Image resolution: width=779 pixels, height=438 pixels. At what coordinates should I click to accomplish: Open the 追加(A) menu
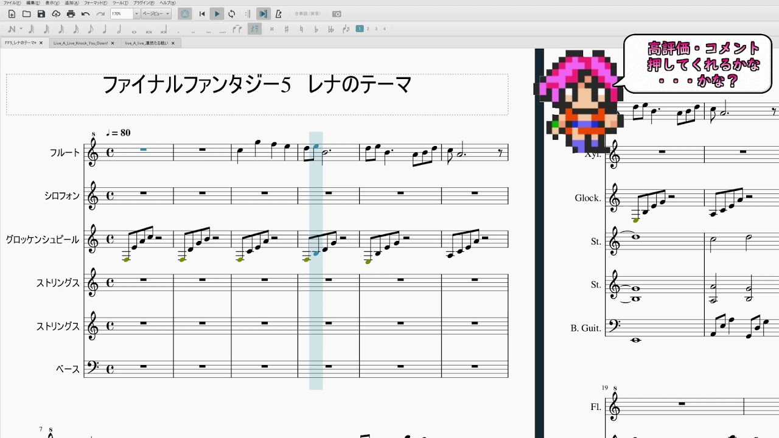71,3
